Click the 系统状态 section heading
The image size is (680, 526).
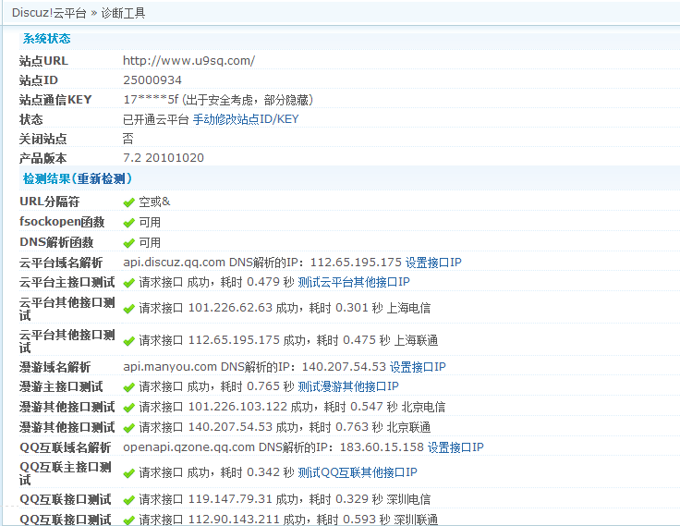tap(46, 39)
